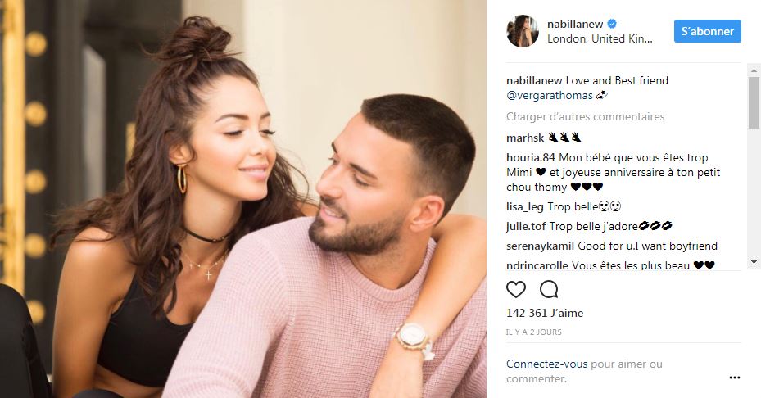Open nabillanew username in header
The height and width of the screenshot is (398, 761).
click(x=575, y=24)
